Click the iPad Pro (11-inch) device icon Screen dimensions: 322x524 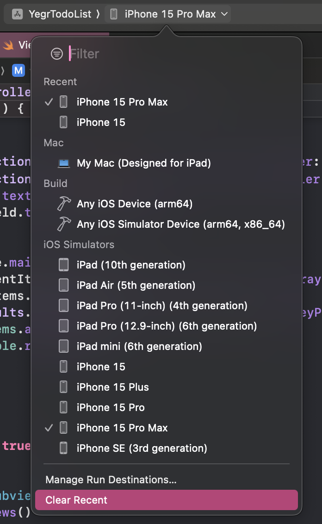pyautogui.click(x=63, y=306)
